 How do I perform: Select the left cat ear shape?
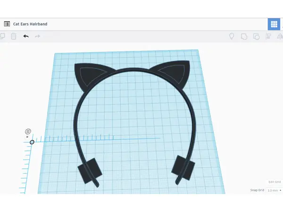tap(90, 76)
